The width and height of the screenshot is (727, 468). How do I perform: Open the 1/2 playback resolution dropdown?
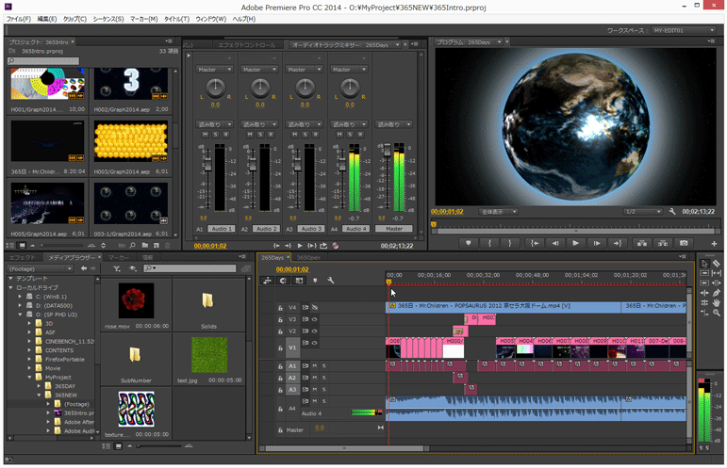(642, 212)
